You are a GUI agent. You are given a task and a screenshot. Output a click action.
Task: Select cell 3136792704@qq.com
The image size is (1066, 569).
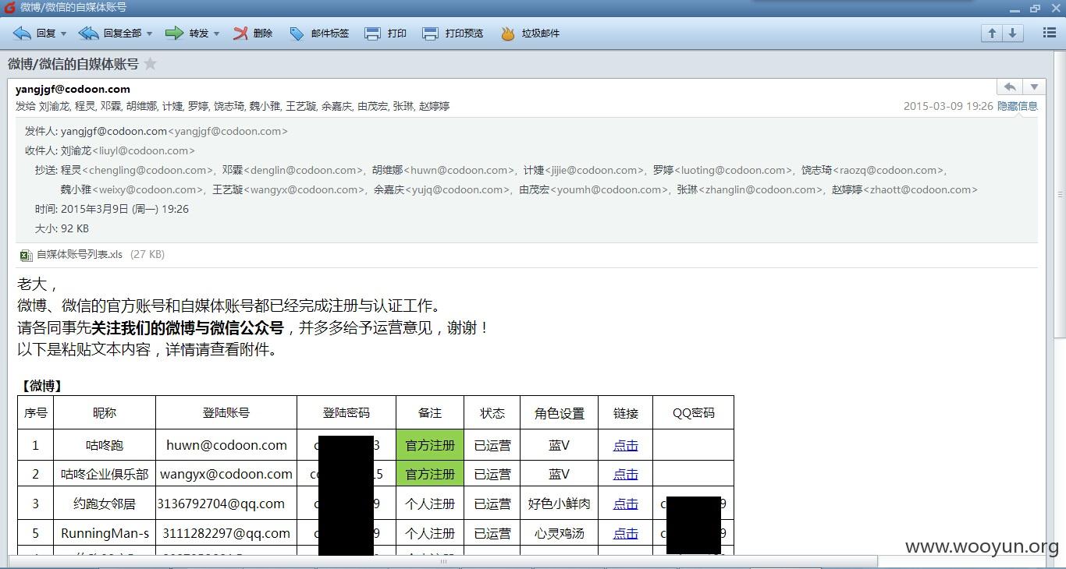tap(226, 504)
